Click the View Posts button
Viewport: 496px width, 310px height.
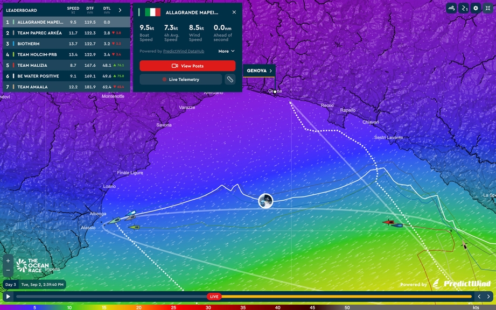point(187,66)
